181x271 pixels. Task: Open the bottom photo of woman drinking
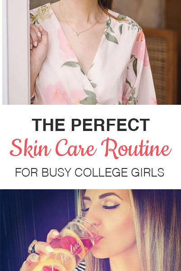90,230
